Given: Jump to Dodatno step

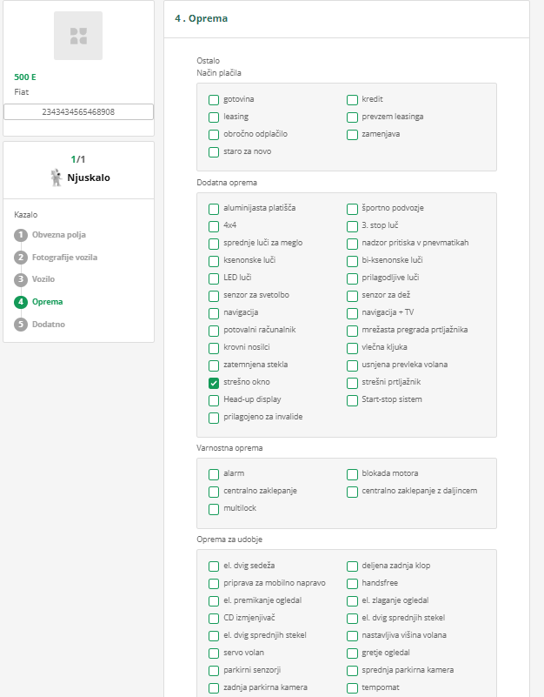Looking at the screenshot, I should pos(49,325).
